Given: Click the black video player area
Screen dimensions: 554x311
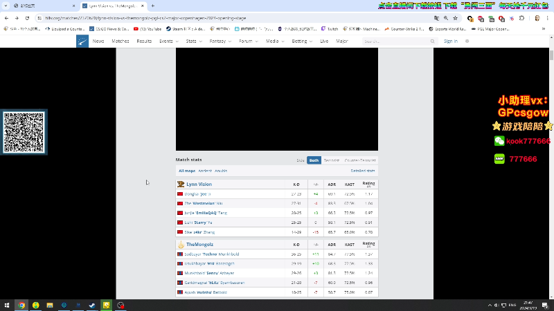Looking at the screenshot, I should 276,99.
